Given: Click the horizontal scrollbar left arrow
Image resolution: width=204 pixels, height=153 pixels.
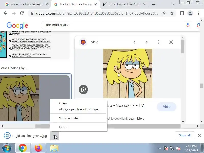Looking at the screenshot, I should pyautogui.click(x=2, y=126).
